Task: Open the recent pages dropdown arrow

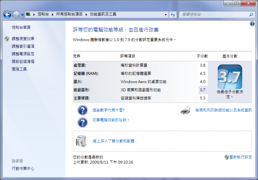Action: click(23, 15)
